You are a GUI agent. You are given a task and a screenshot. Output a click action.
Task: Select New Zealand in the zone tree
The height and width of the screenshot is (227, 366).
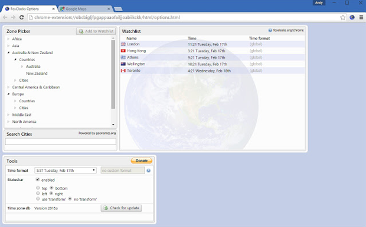(37, 74)
